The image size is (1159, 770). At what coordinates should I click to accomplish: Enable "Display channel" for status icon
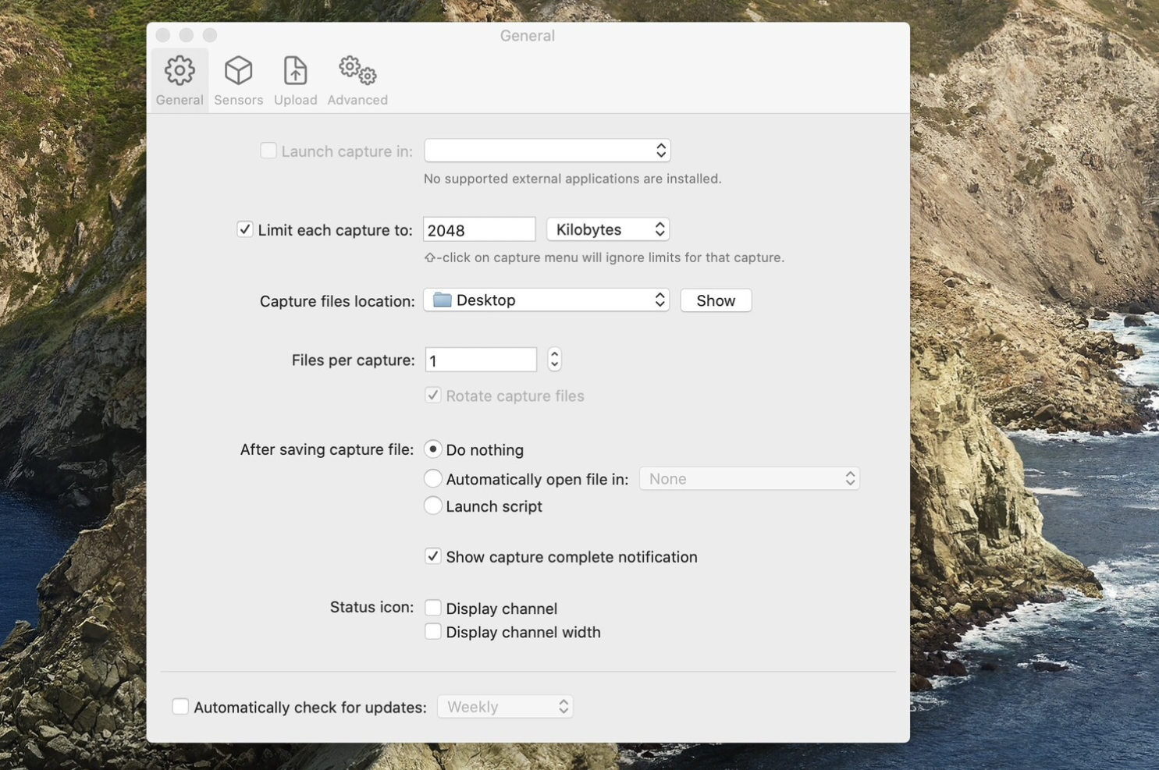pos(433,607)
